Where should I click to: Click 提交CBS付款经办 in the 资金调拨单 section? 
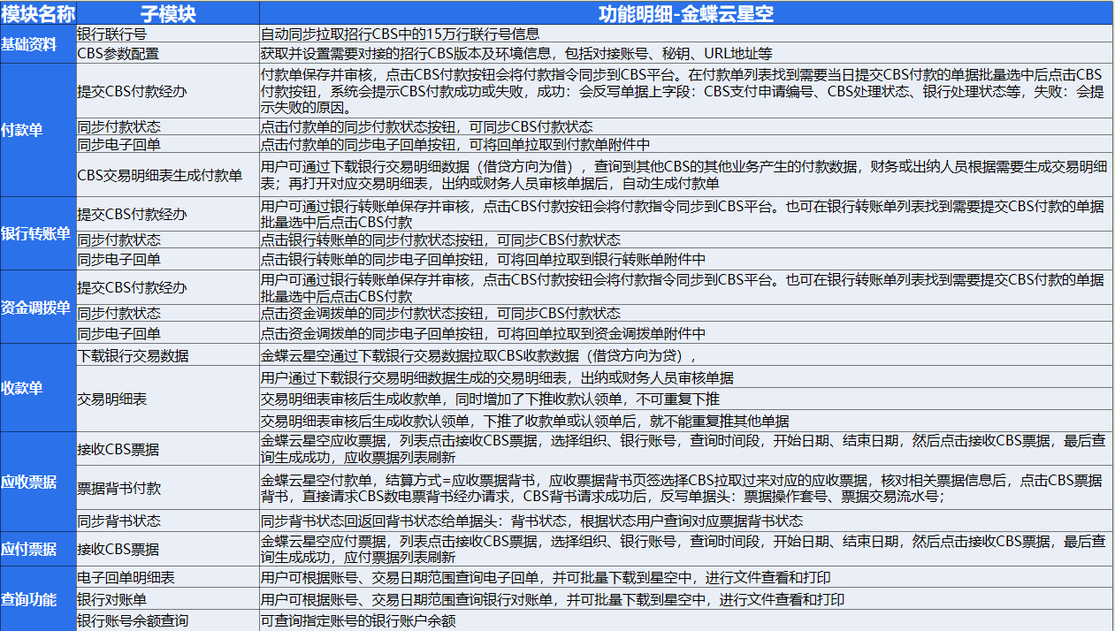coord(168,287)
